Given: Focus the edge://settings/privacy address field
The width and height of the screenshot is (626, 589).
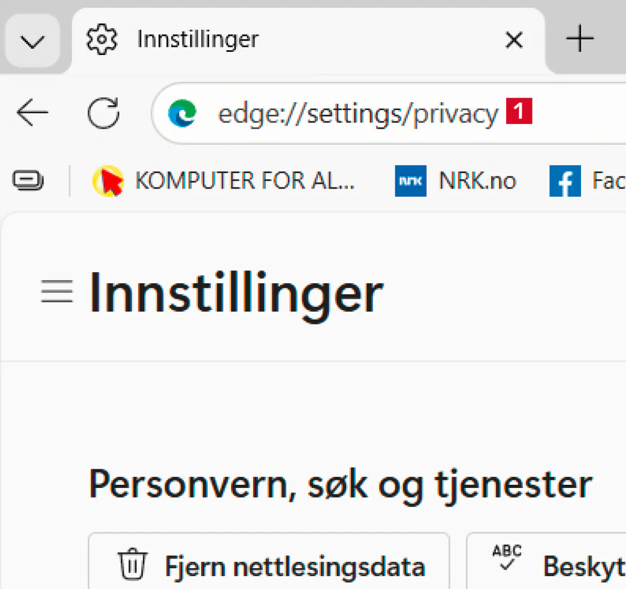Looking at the screenshot, I should [x=357, y=114].
